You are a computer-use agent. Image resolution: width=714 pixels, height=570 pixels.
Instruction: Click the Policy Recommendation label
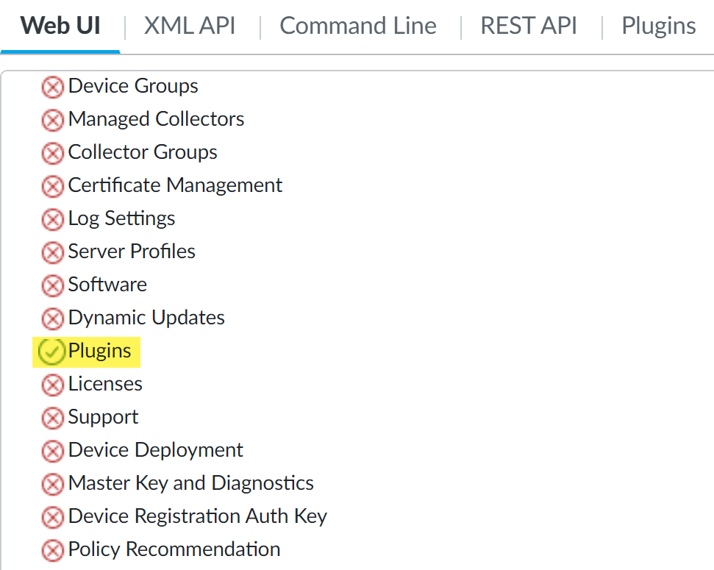click(174, 549)
